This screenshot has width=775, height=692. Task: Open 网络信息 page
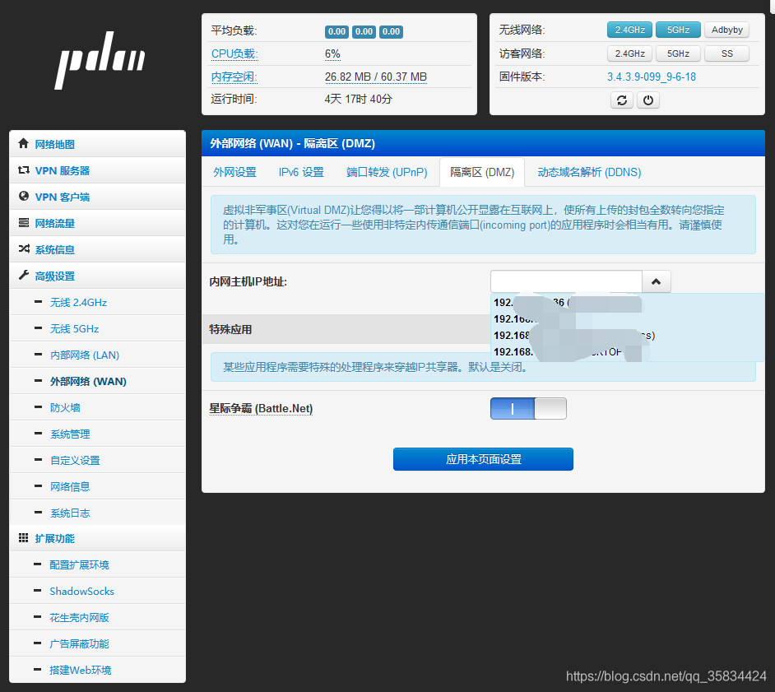coord(97,486)
